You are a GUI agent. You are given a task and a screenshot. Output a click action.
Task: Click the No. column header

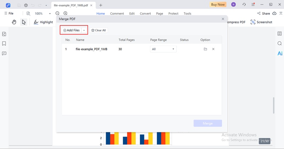coord(68,40)
